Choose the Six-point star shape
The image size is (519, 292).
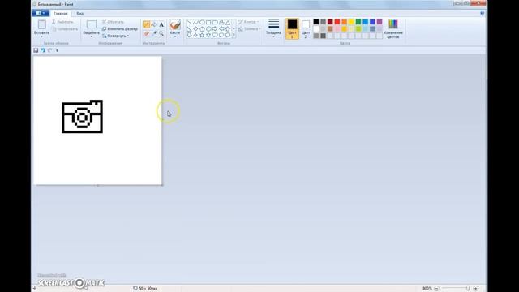coord(208,35)
